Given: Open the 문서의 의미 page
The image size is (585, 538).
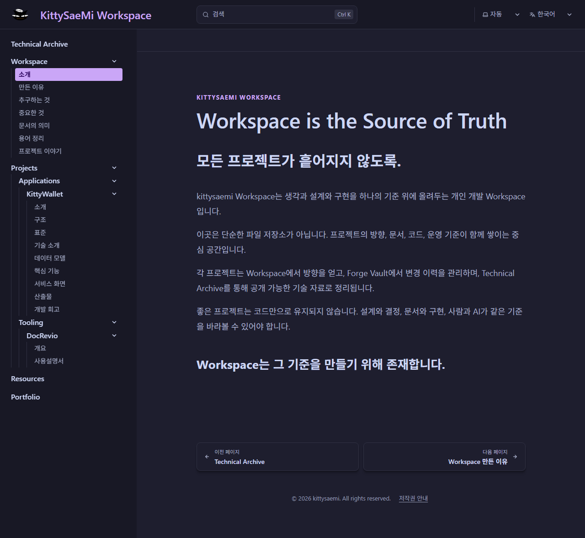Looking at the screenshot, I should [x=34, y=126].
